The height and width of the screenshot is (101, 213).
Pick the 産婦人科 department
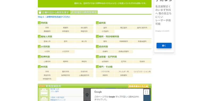[47, 41]
